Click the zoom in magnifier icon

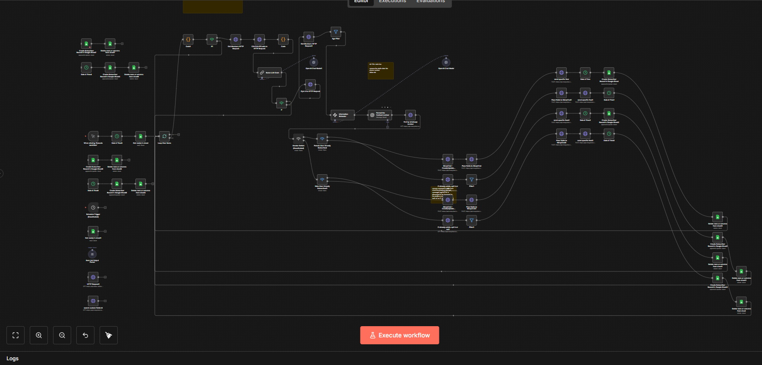point(39,335)
